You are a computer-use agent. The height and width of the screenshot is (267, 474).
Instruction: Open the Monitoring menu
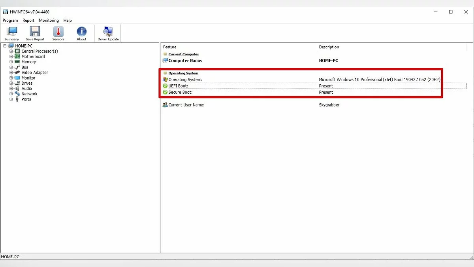49,20
